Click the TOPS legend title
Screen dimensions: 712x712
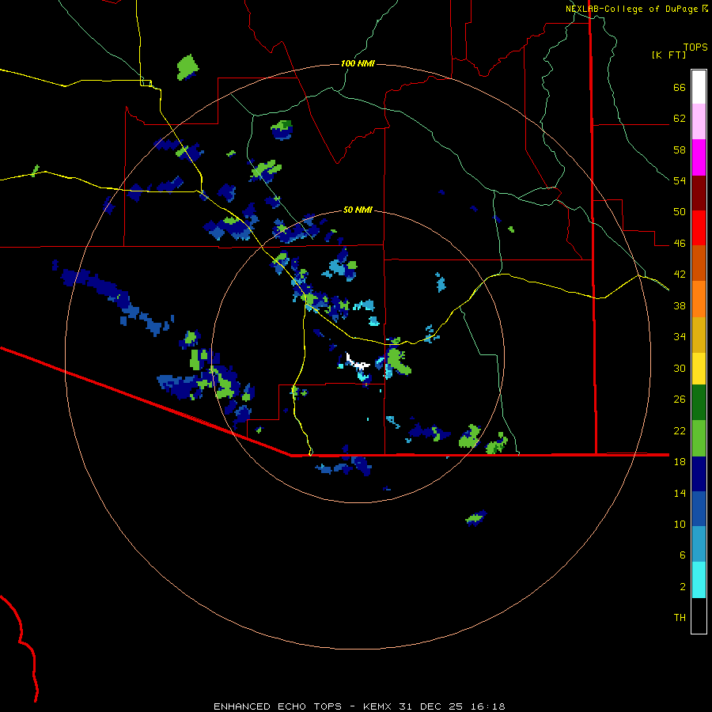click(695, 47)
